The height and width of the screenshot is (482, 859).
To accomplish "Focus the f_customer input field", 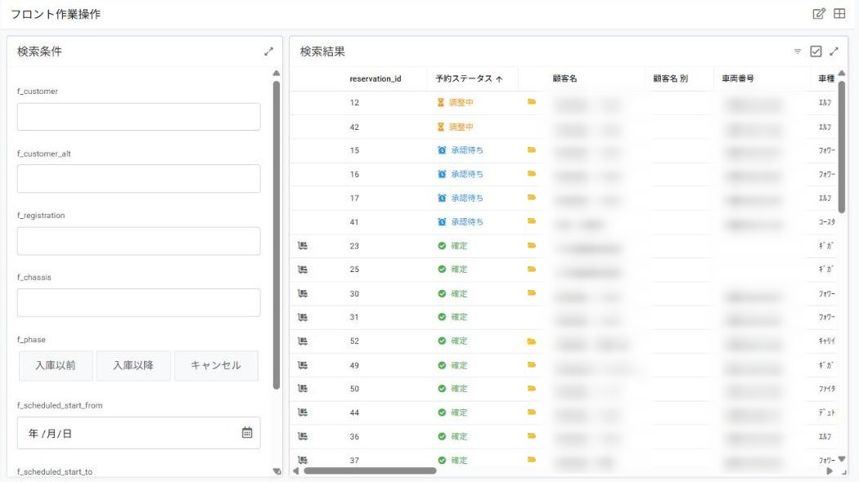I will (x=138, y=117).
